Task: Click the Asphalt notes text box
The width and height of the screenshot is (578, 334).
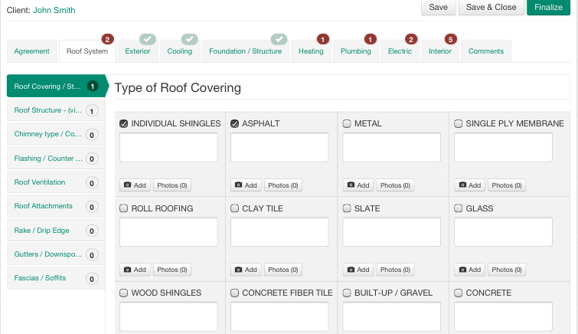Action: [x=279, y=148]
